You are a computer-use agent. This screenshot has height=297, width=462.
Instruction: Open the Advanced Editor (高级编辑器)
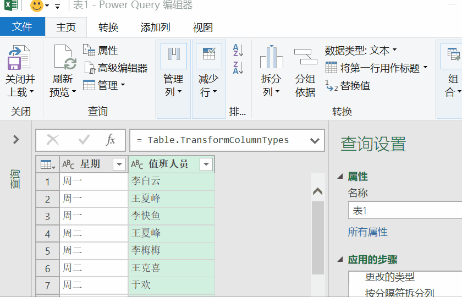pos(116,68)
